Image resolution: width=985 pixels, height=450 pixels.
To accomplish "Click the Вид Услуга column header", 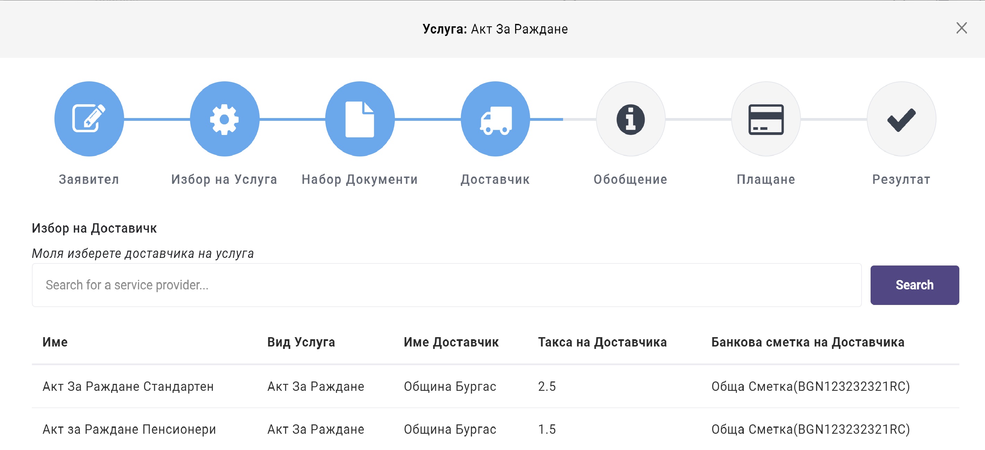I will (x=301, y=342).
